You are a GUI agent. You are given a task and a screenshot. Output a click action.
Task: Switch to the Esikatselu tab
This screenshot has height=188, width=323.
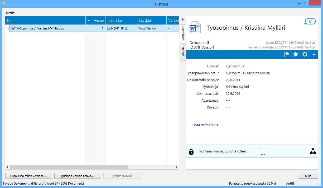coord(183,52)
